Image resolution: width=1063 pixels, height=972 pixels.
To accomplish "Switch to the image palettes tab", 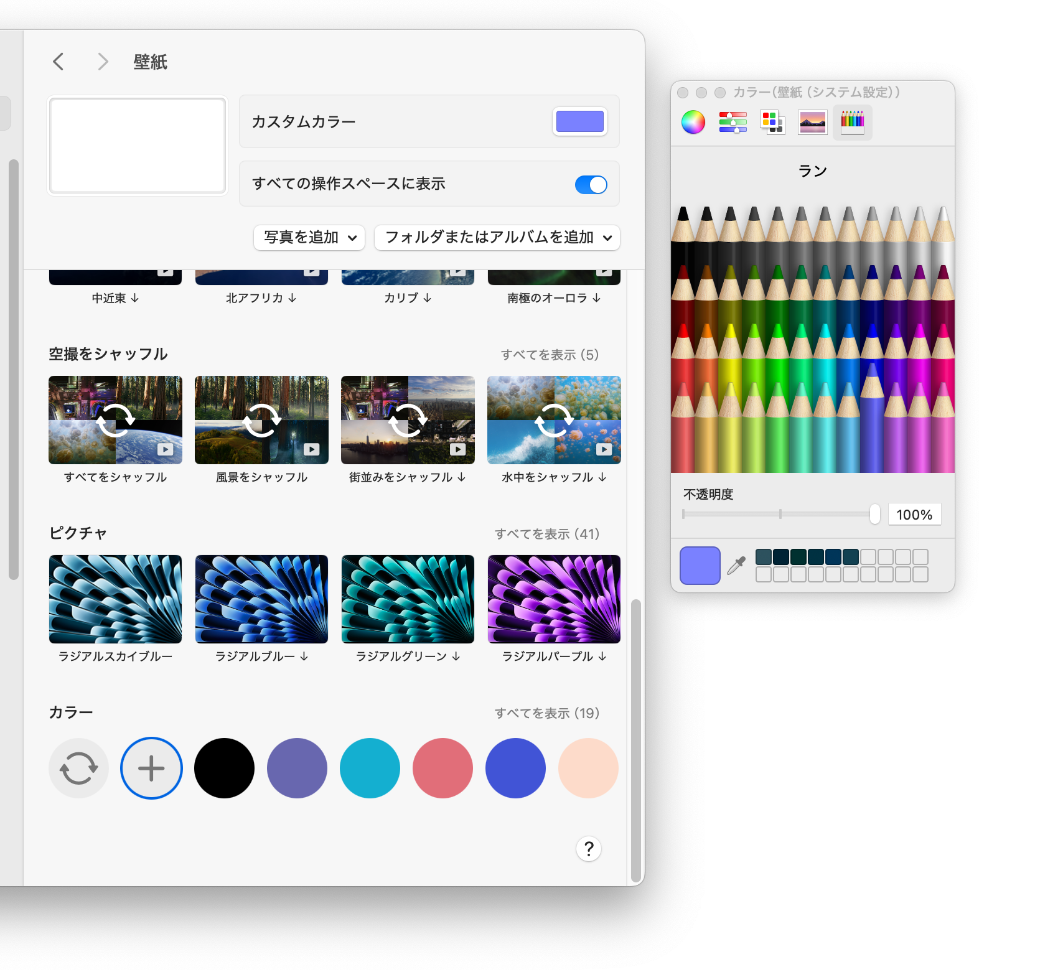I will tap(812, 122).
